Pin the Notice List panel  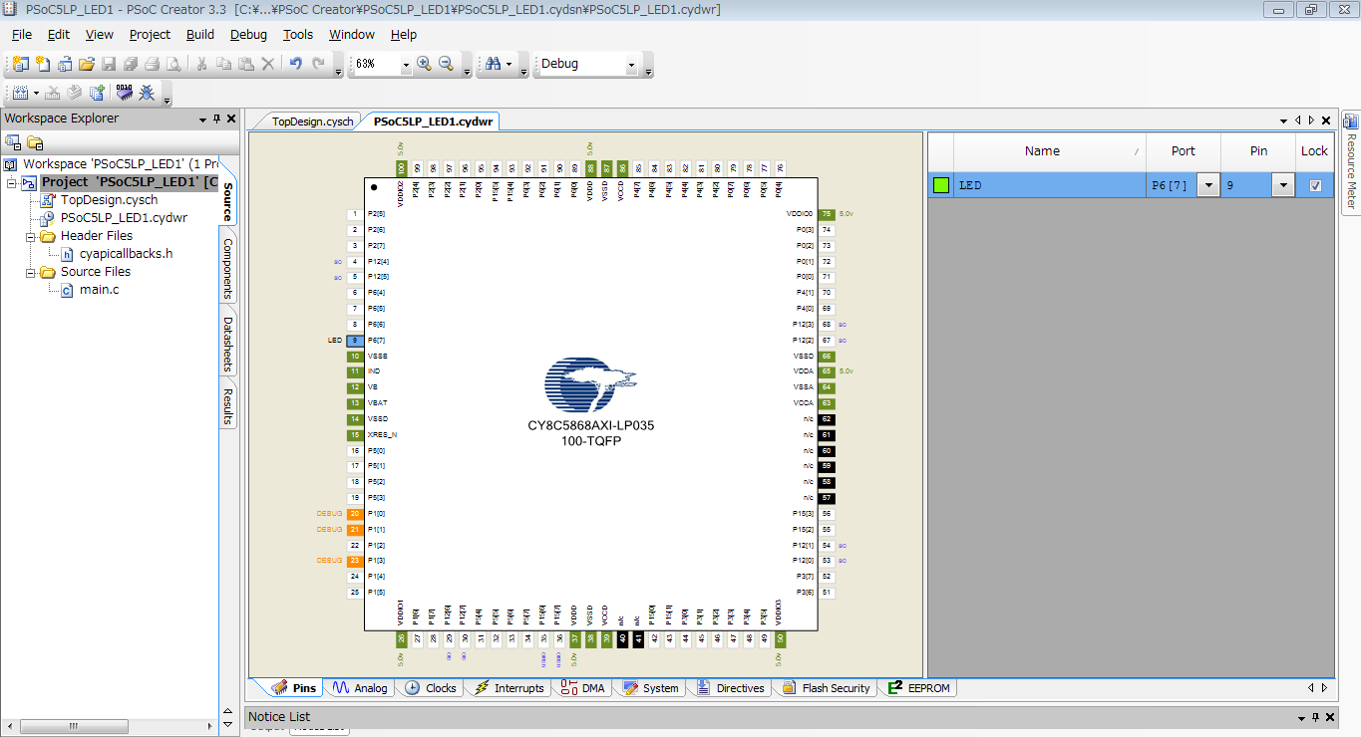click(x=1317, y=717)
